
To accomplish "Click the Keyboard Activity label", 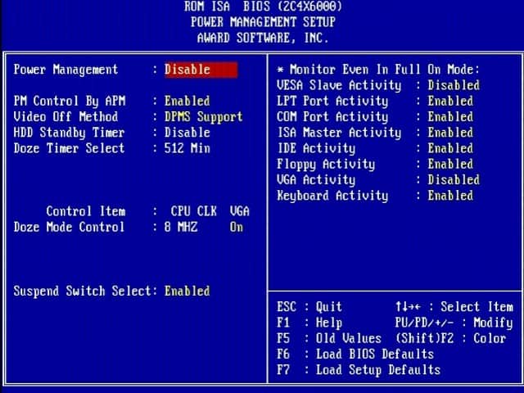I will tap(332, 196).
